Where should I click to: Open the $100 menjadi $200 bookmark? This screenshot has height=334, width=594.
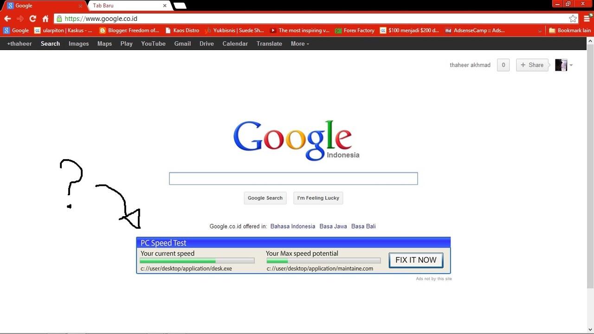point(409,31)
